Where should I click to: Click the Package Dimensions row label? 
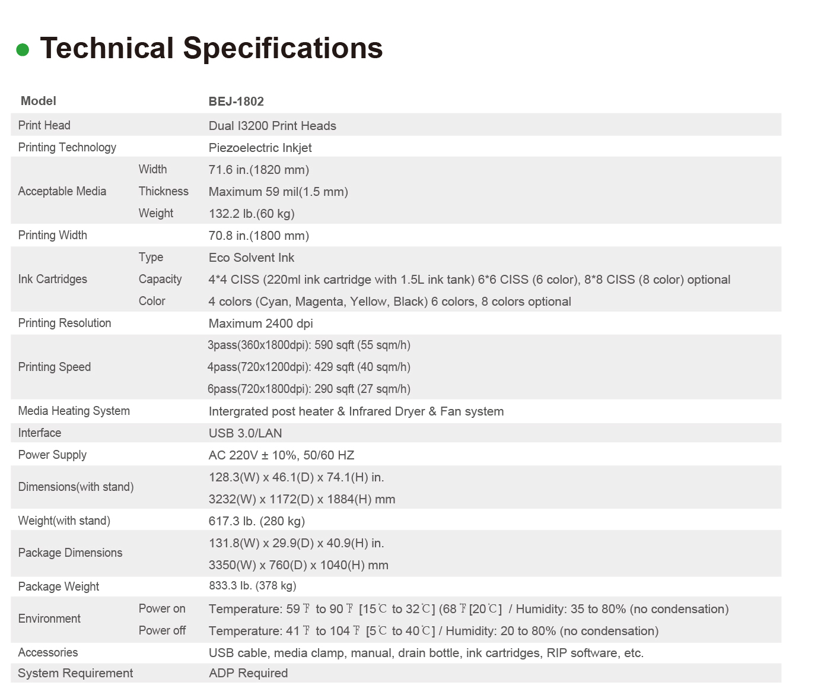click(70, 553)
